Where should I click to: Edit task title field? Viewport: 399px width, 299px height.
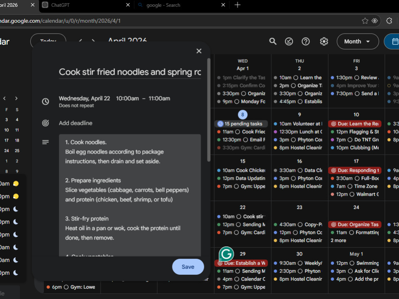click(130, 72)
